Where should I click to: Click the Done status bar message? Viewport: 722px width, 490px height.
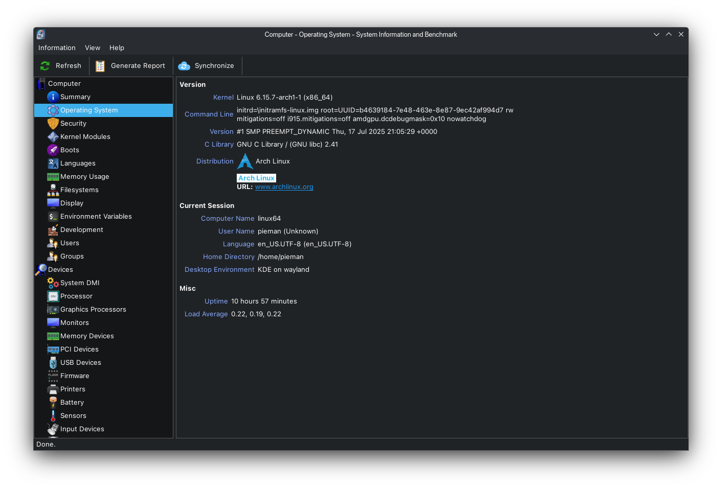click(x=46, y=444)
